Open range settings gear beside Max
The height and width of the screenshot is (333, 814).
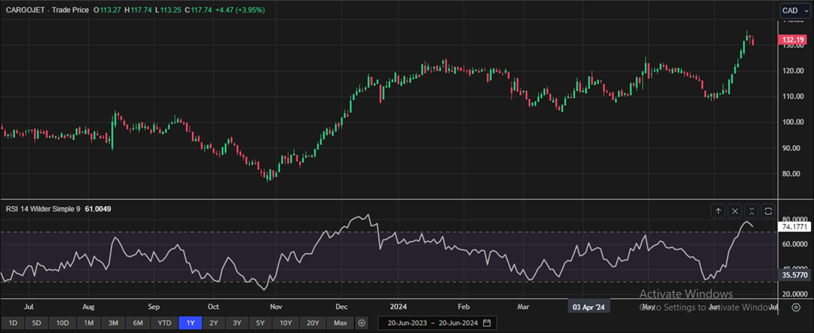coord(362,323)
